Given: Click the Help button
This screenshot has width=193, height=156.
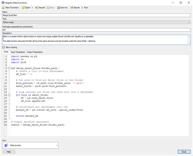Looking at the screenshot, I should [9, 152].
